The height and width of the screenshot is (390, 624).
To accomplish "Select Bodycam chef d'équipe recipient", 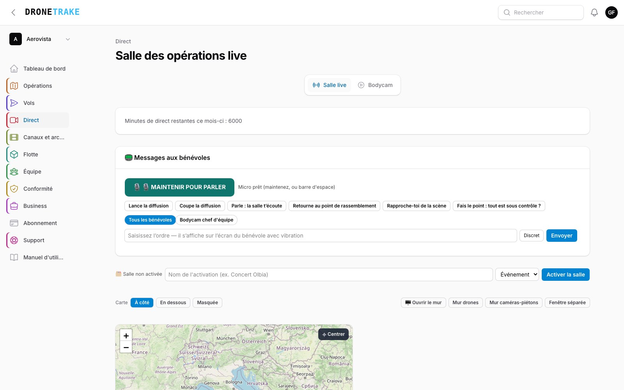I will coord(206,220).
